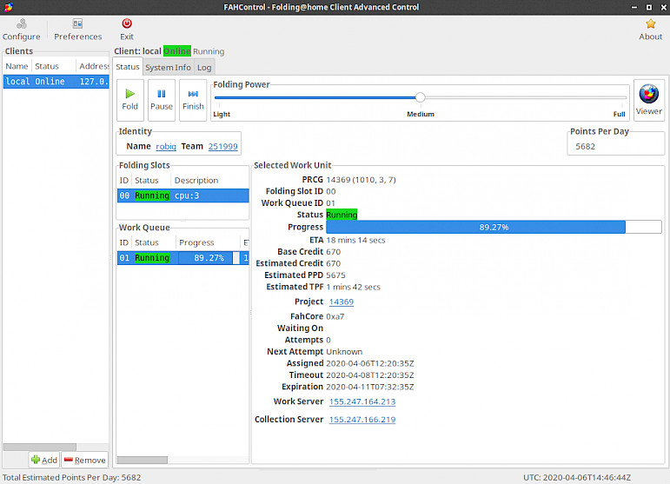The image size is (670, 484).
Task: Open the robiq user name link
Action: pos(166,146)
